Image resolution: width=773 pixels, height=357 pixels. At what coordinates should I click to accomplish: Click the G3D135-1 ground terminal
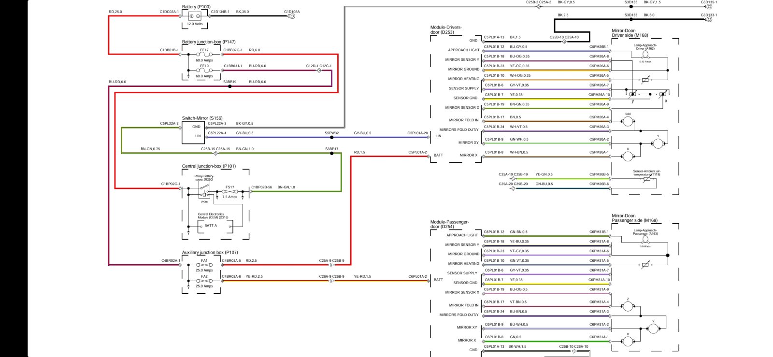709,6
